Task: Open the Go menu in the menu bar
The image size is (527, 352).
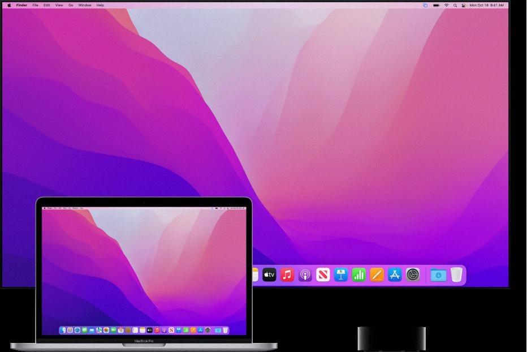Action: 71,6
